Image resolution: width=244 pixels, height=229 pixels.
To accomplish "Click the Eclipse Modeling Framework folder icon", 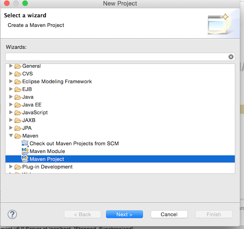I will click(18, 82).
